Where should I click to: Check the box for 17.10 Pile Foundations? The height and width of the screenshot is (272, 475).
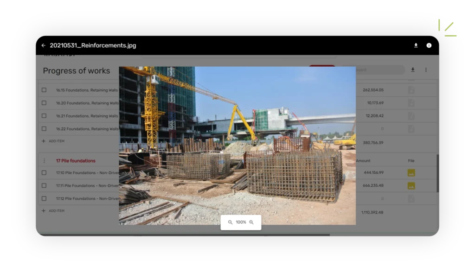pos(44,173)
